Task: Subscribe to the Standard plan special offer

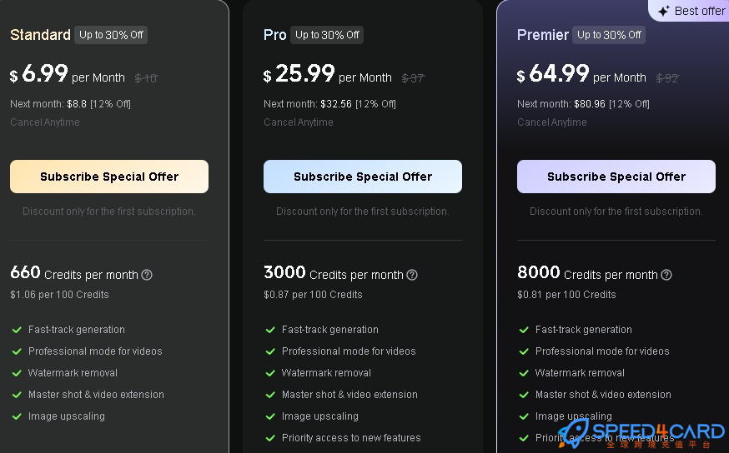Action: coord(109,177)
